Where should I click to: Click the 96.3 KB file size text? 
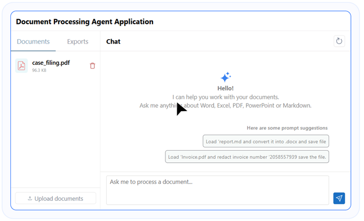[x=39, y=70]
